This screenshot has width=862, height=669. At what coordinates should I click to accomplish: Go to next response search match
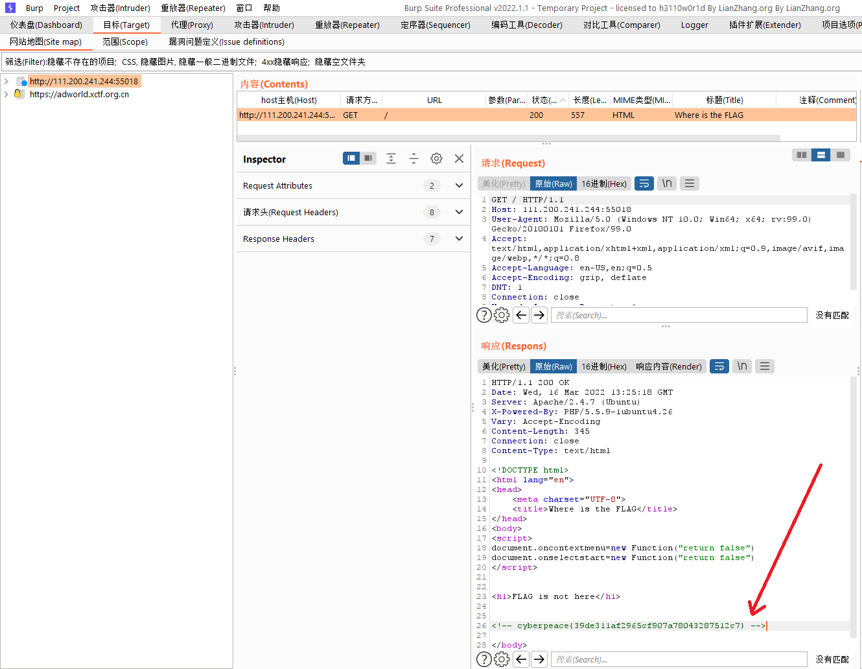[539, 659]
